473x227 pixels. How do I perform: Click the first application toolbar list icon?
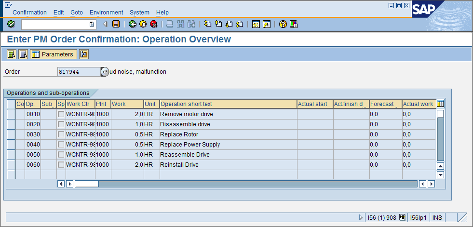(12, 54)
